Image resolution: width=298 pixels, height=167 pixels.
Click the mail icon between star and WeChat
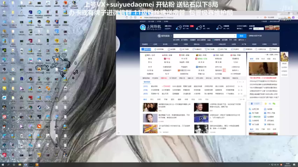click(270, 104)
